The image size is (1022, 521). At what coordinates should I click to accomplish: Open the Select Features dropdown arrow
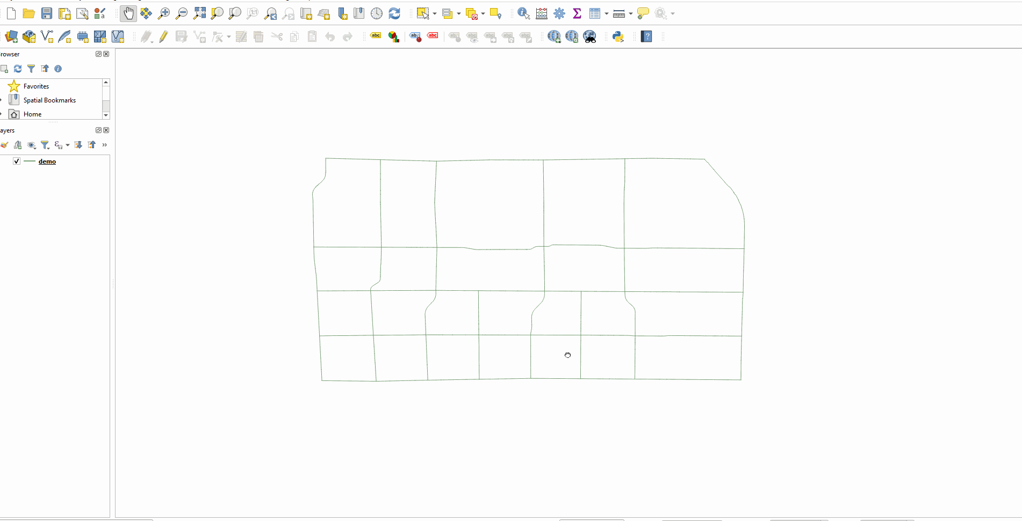[434, 14]
